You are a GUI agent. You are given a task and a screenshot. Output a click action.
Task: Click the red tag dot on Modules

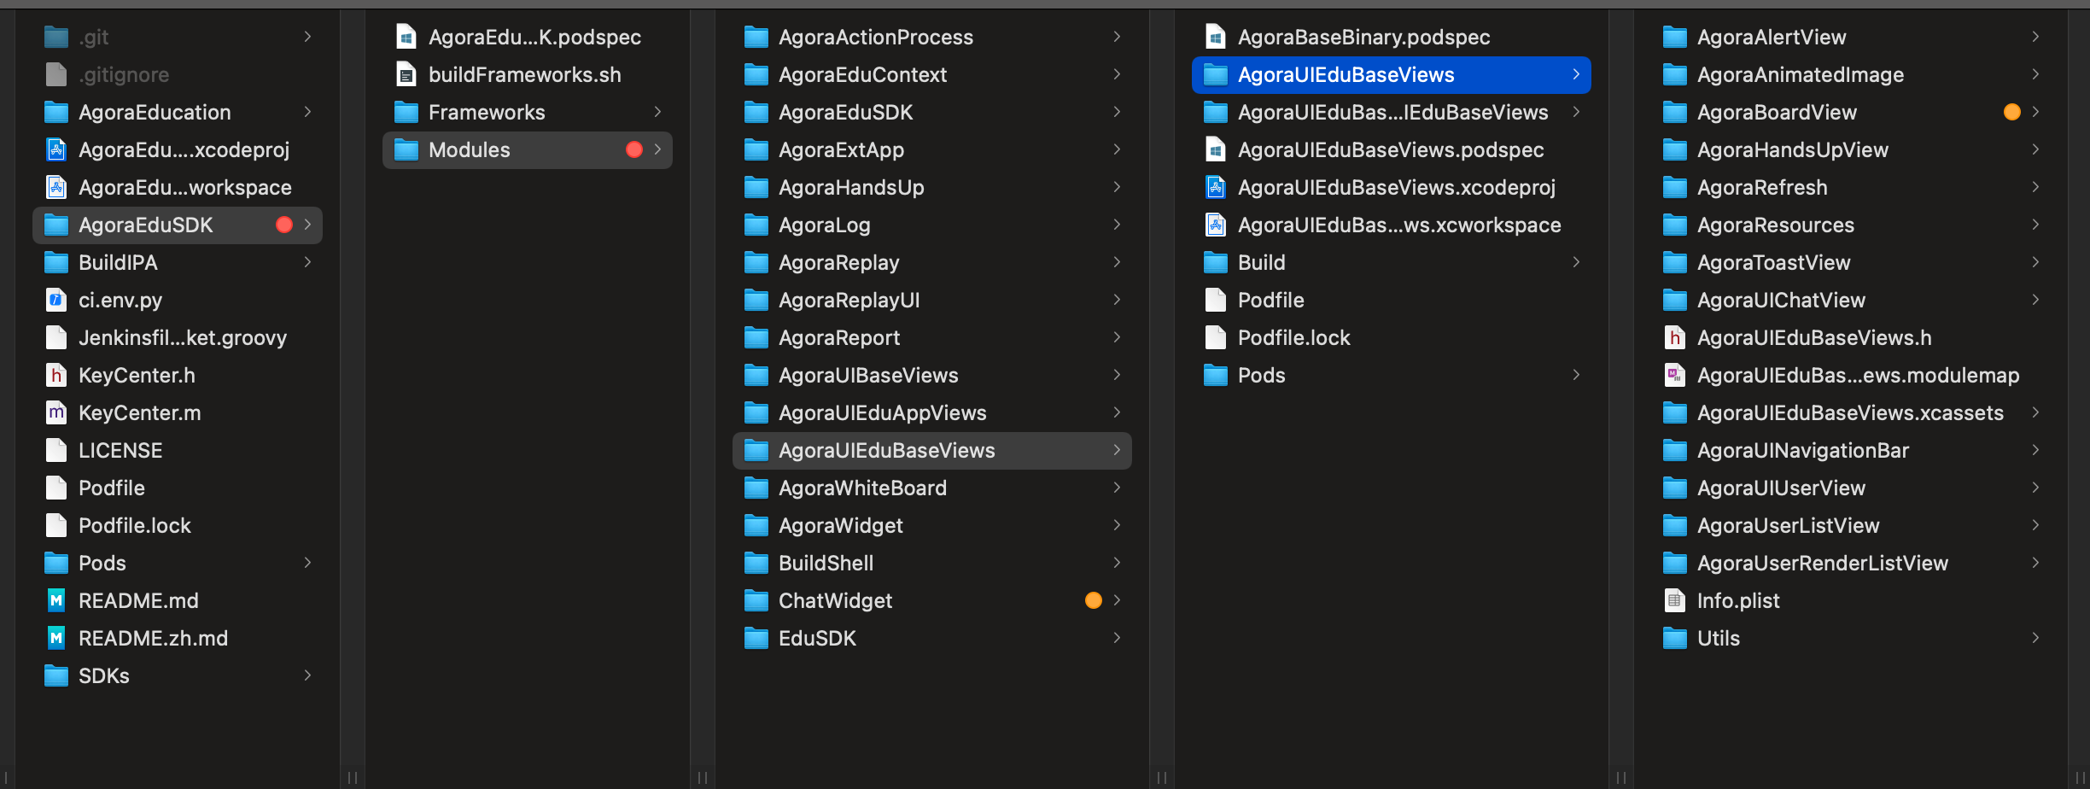coord(634,149)
